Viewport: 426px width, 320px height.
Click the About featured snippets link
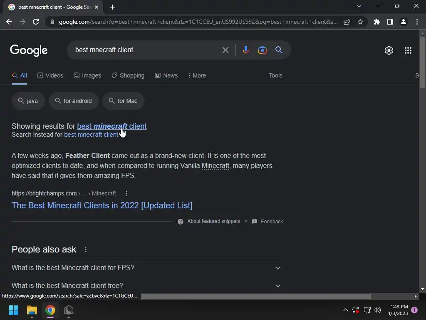213,221
